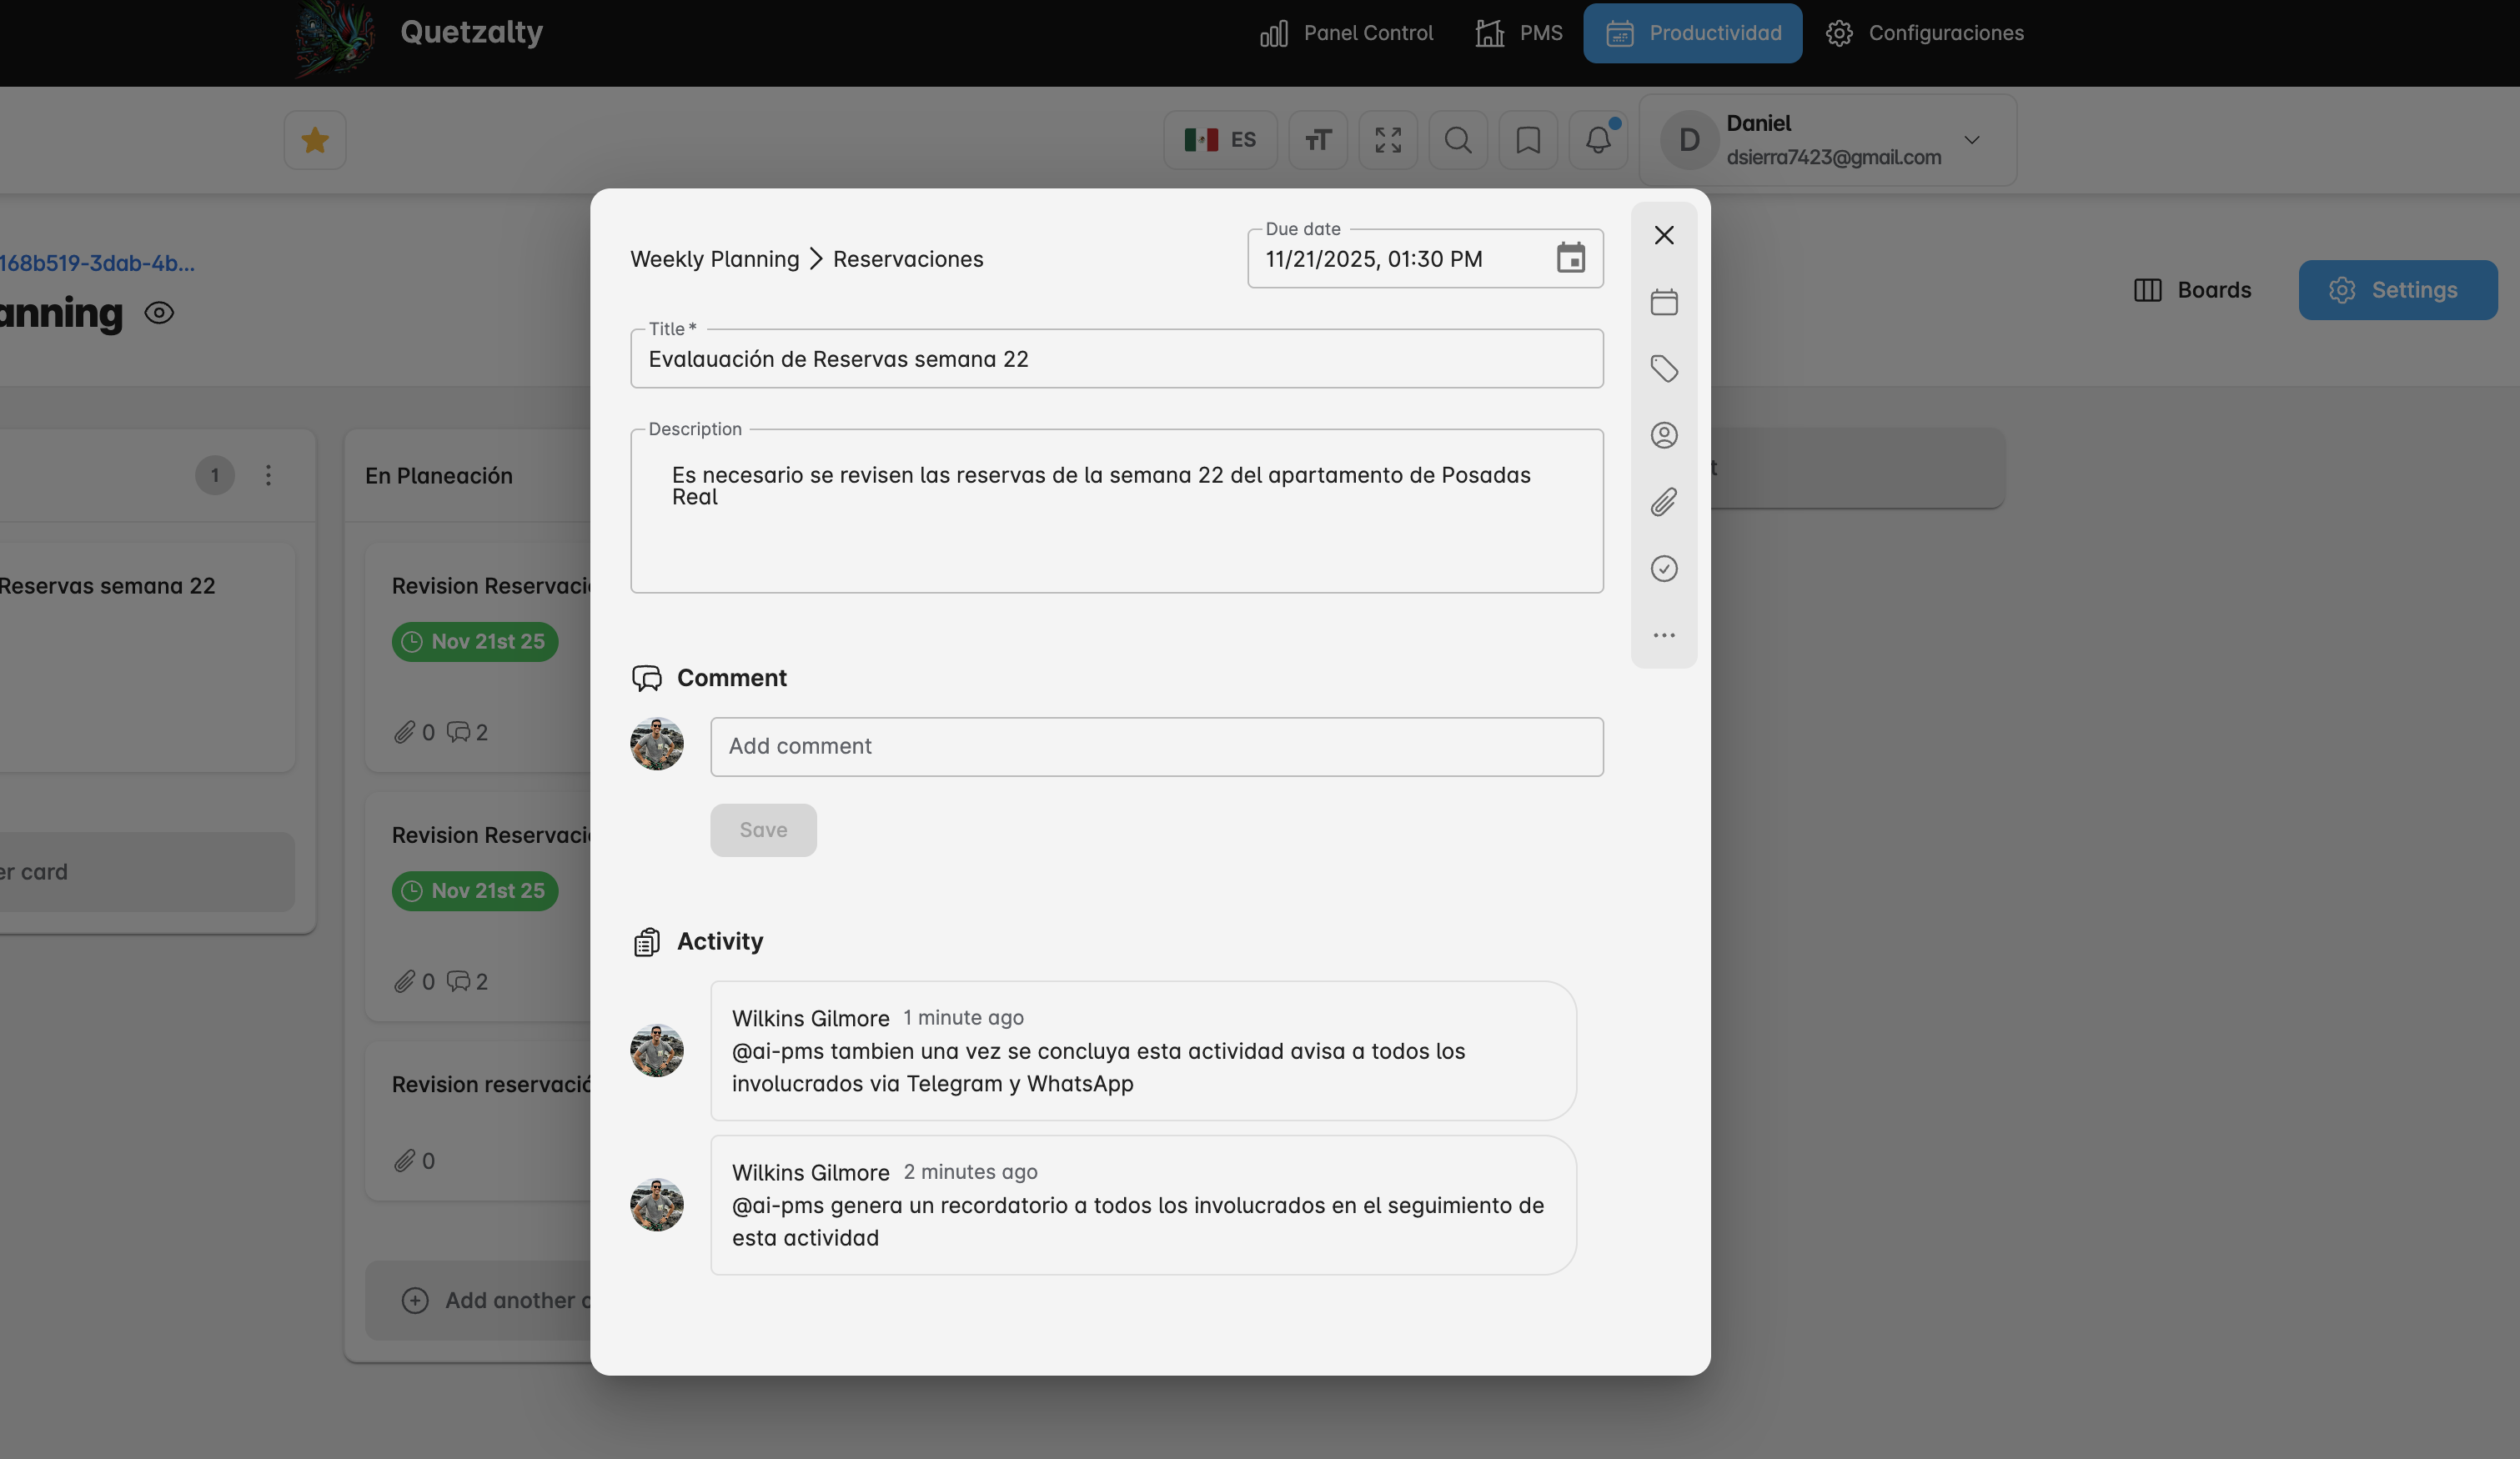Switch to the Productividad tab

coord(1692,33)
